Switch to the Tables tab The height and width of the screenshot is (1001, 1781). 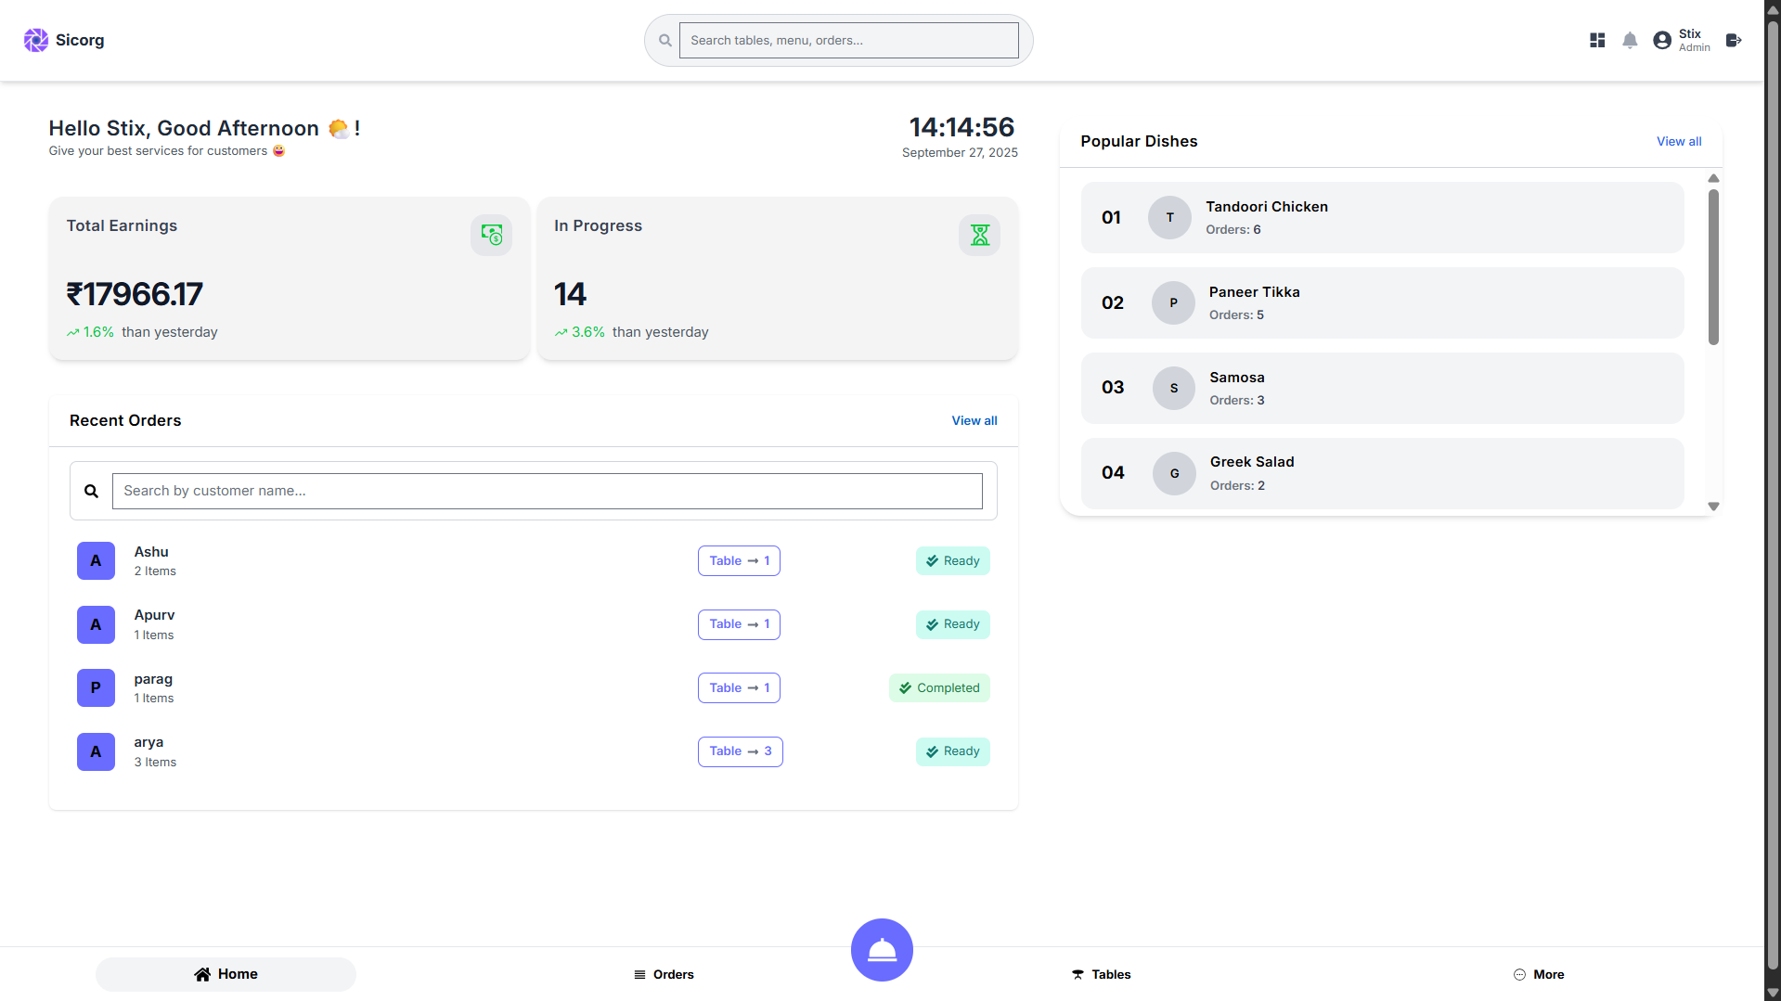[x=1101, y=974]
